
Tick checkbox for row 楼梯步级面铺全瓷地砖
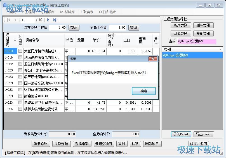pyautogui.click(x=20, y=109)
